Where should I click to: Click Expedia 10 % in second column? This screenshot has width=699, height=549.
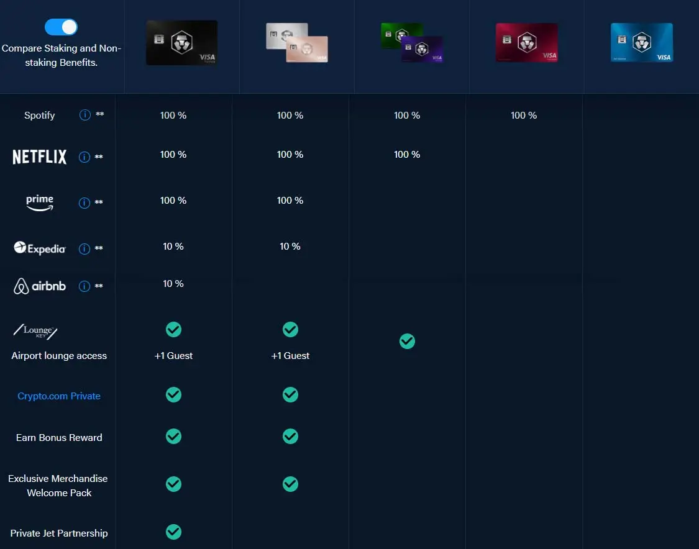point(290,247)
